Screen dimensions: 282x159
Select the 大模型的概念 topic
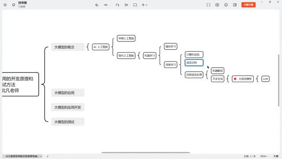(x=67, y=47)
